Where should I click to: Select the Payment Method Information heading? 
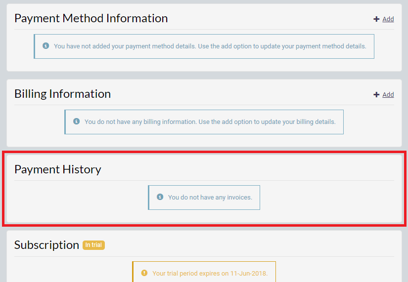(91, 18)
